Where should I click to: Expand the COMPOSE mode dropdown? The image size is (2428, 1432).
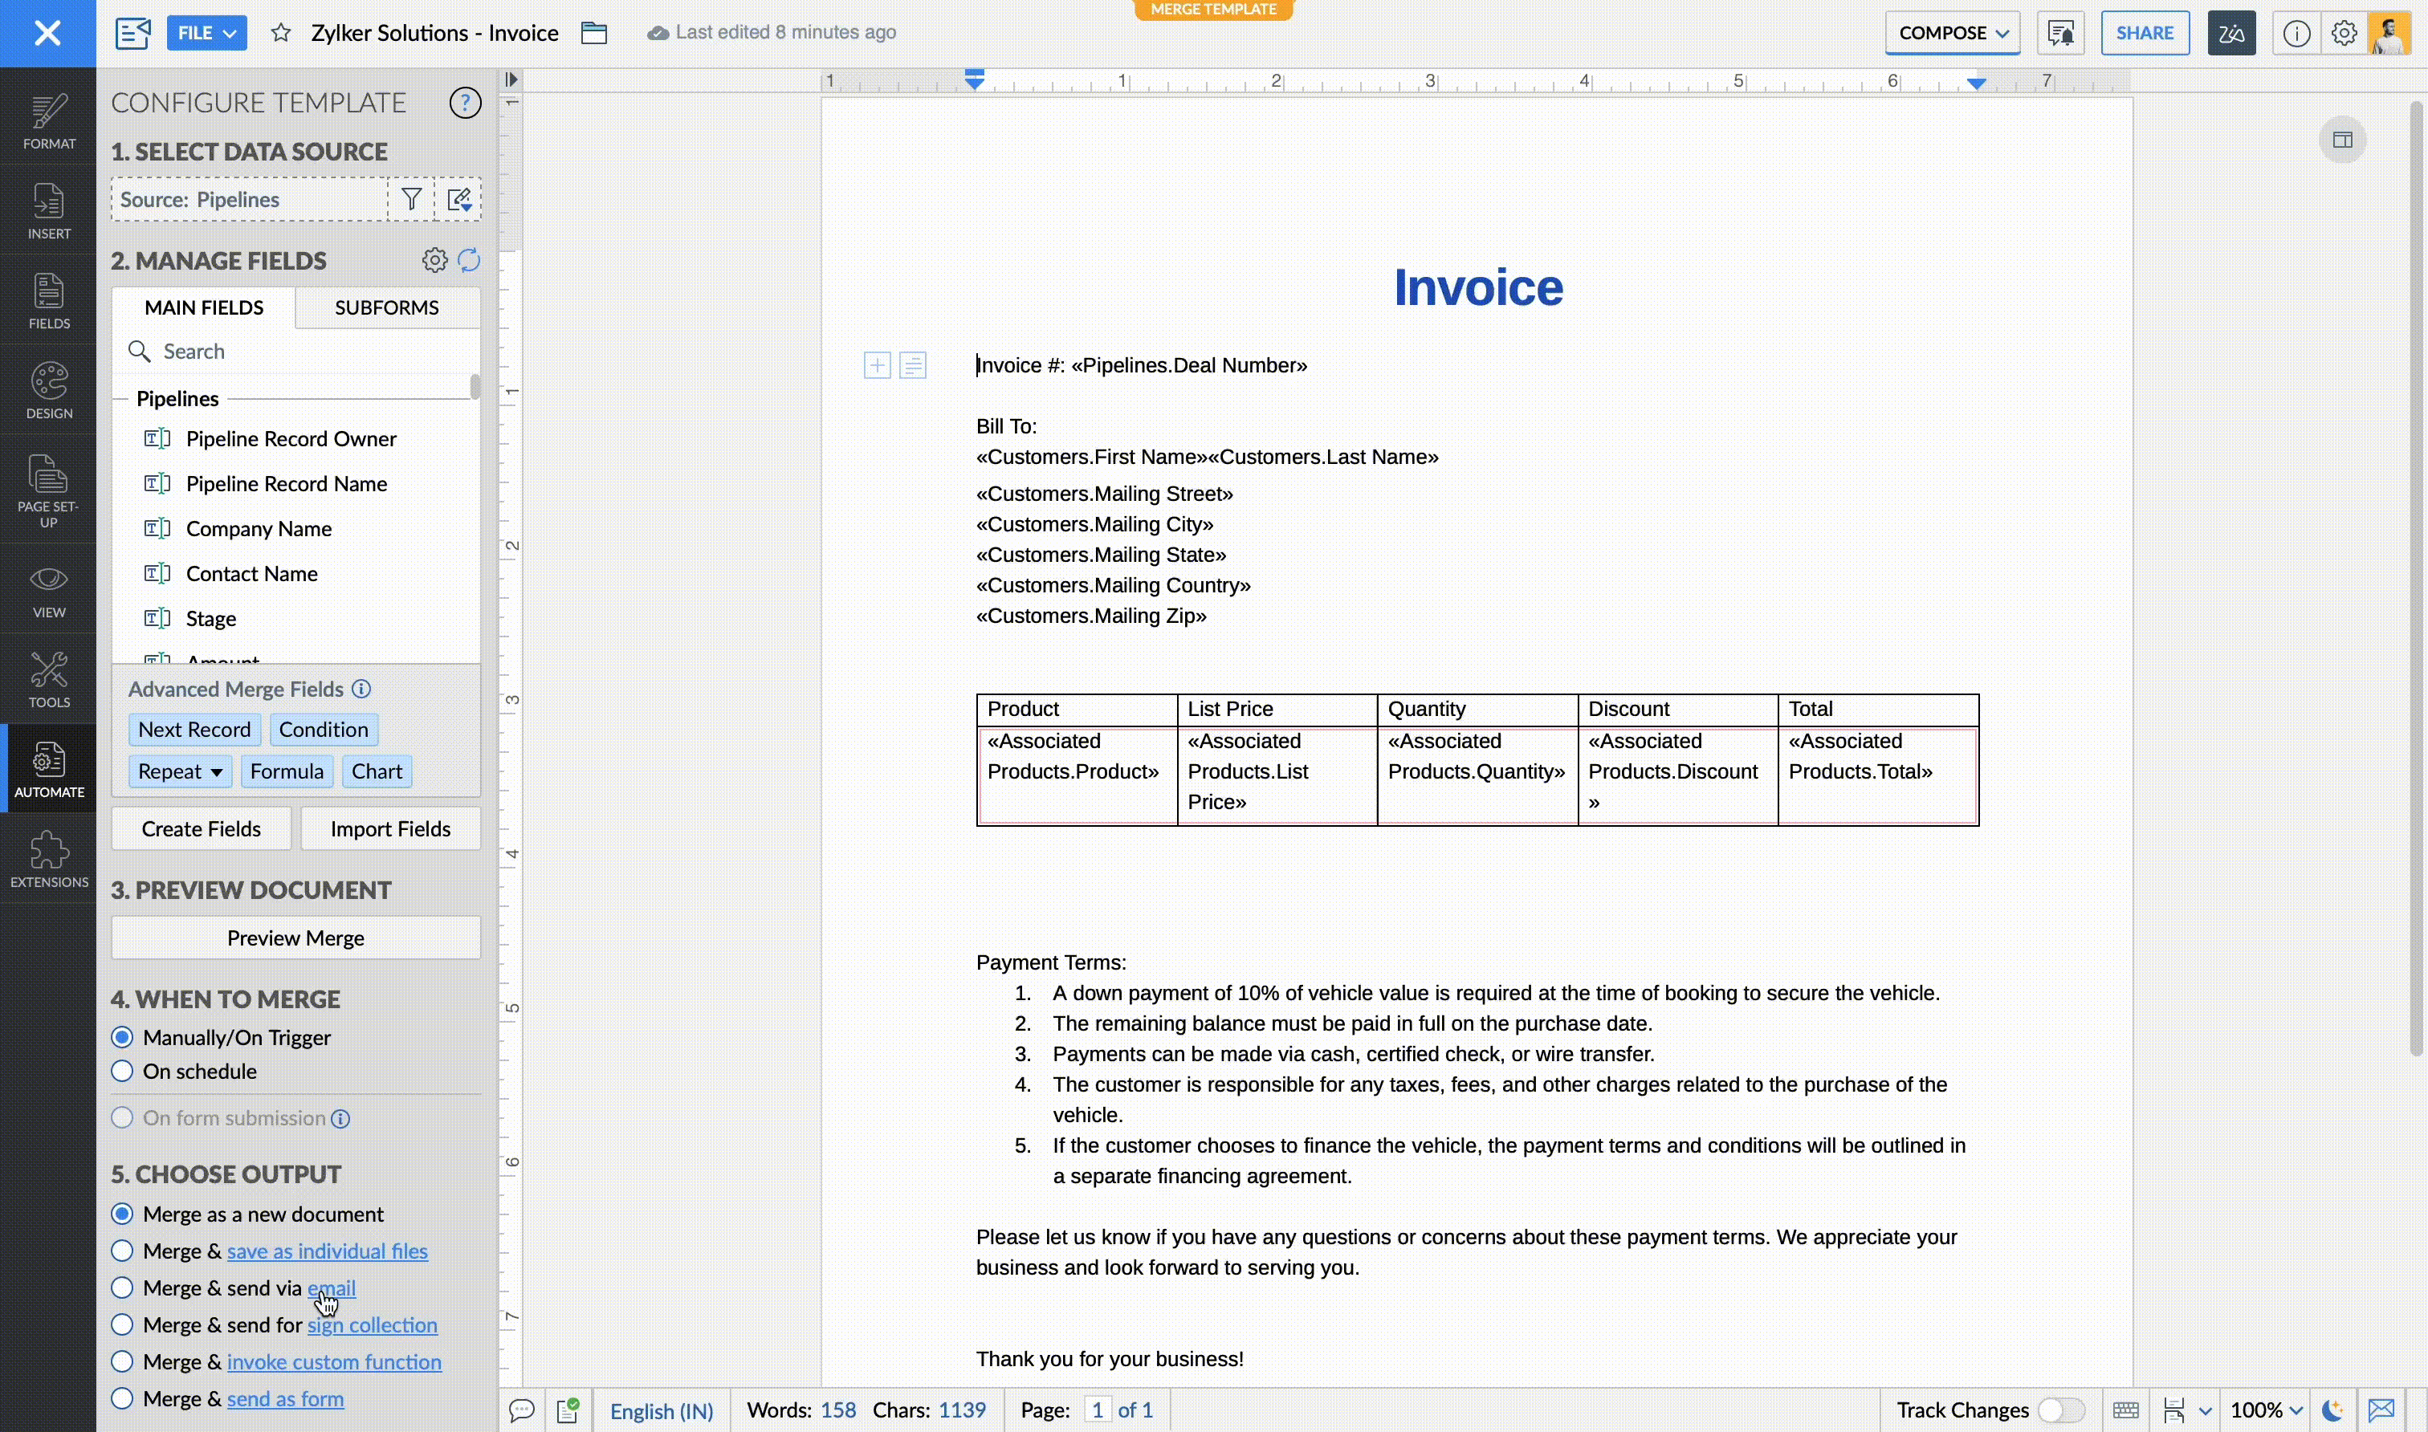1952,33
